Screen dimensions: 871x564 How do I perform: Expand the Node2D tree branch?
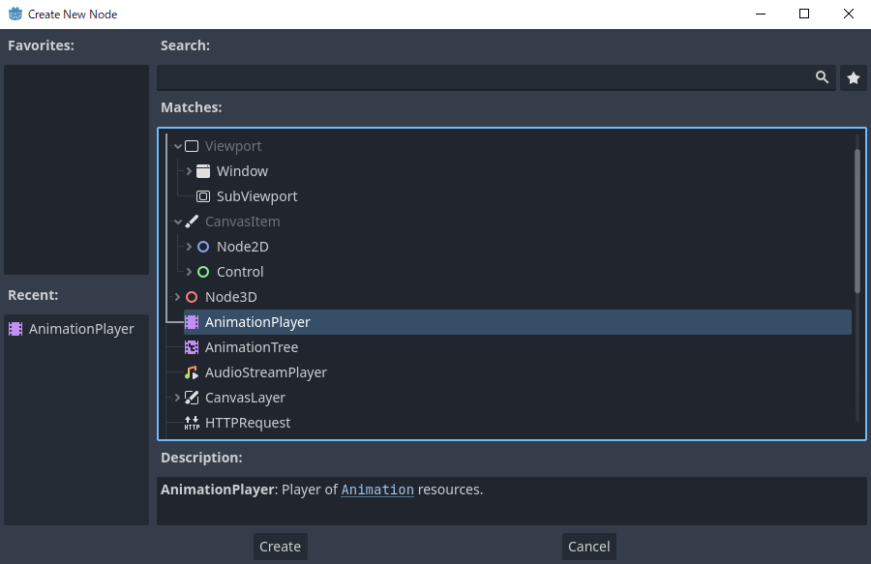tap(188, 246)
